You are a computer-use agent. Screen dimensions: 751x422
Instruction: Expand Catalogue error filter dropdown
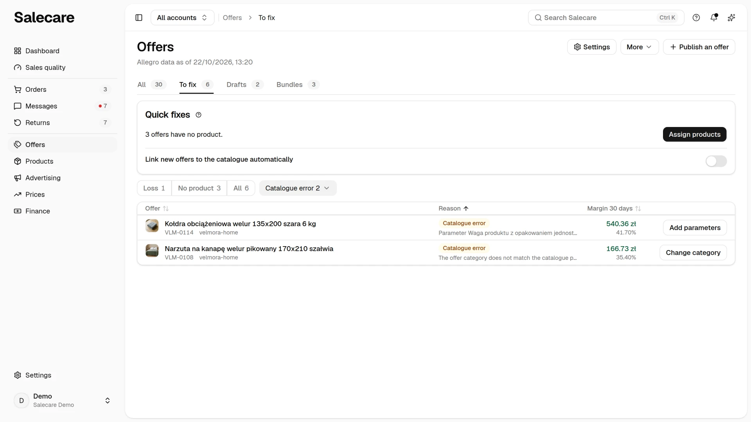coord(298,188)
